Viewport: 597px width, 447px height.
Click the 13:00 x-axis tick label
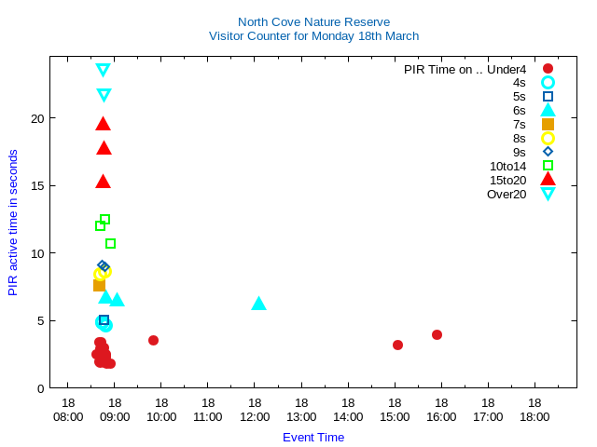coord(301,410)
